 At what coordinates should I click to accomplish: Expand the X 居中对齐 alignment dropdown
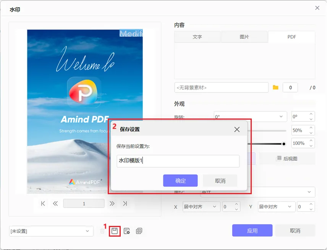point(201,206)
